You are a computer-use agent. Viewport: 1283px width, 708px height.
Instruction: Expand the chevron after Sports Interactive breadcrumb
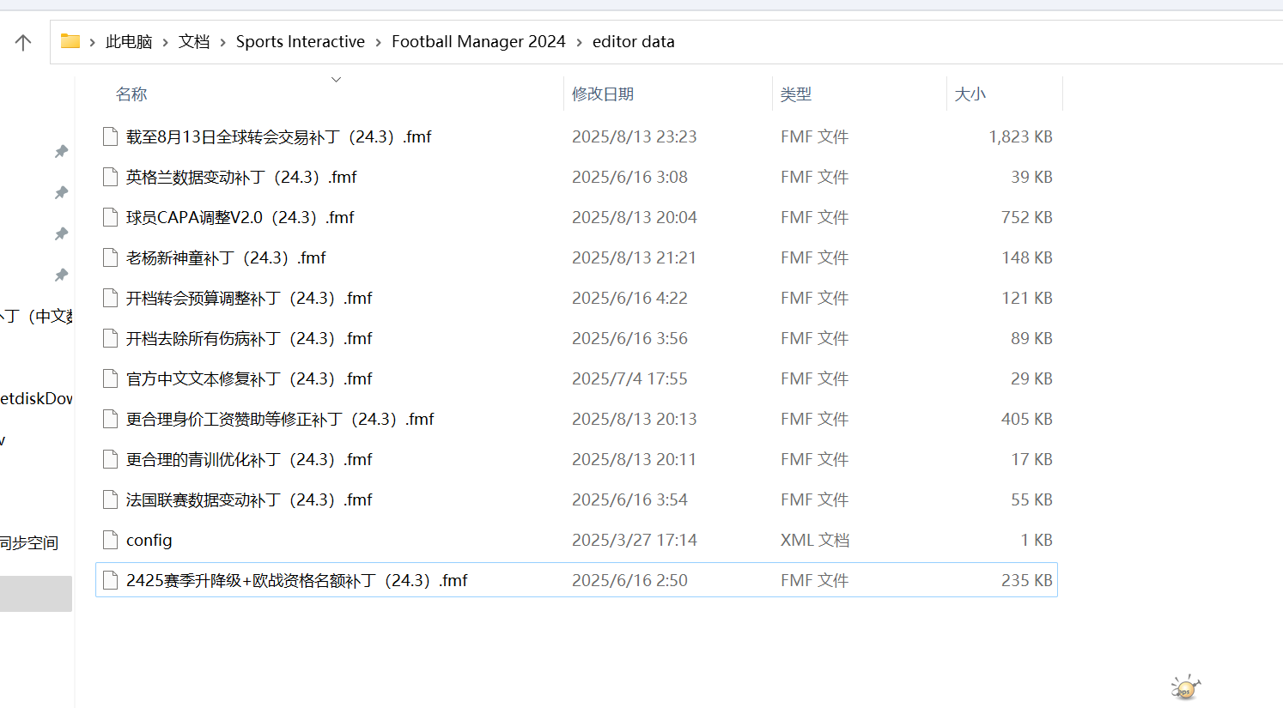[378, 42]
